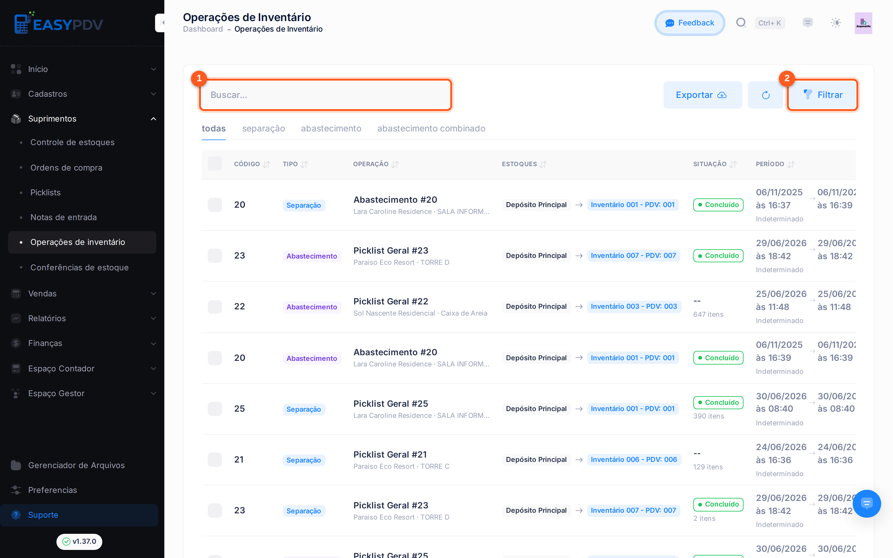Select the Picklist Geral #21 row checkbox
Screen dimensions: 893x558
[215, 460]
